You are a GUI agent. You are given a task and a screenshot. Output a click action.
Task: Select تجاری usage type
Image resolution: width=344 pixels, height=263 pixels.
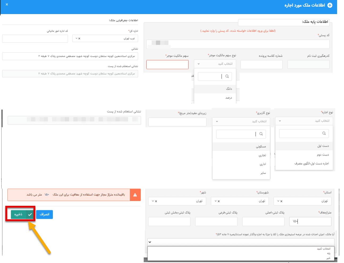point(241,155)
